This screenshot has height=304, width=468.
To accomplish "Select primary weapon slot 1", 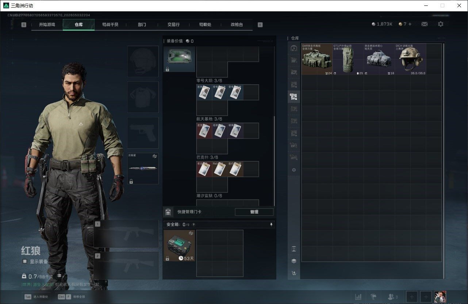I will click(x=126, y=234).
